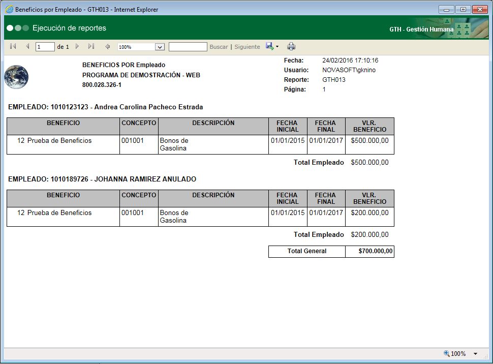Viewport: 493px width, 364px height.
Task: Select the employee header JOHANNA RAMIREZ ANULADO
Action: (x=102, y=179)
